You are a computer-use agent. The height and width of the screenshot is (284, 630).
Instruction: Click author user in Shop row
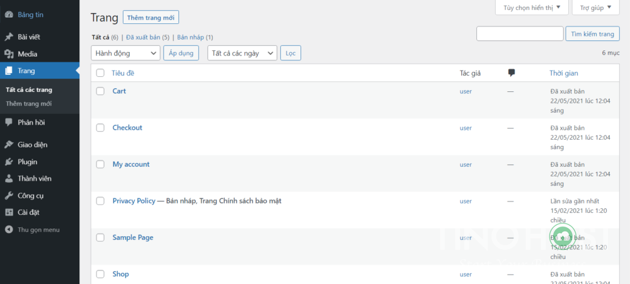466,275
